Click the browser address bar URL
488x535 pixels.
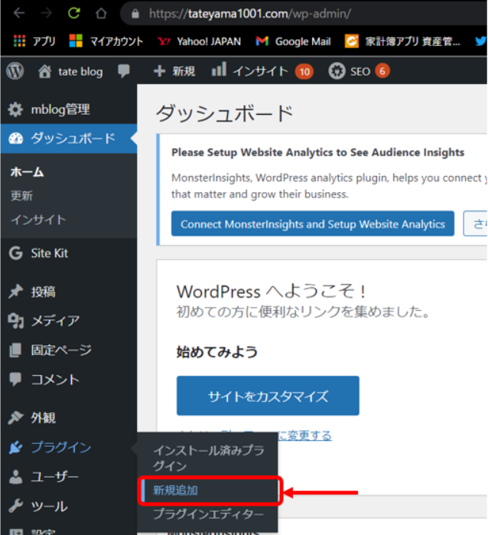click(x=252, y=13)
